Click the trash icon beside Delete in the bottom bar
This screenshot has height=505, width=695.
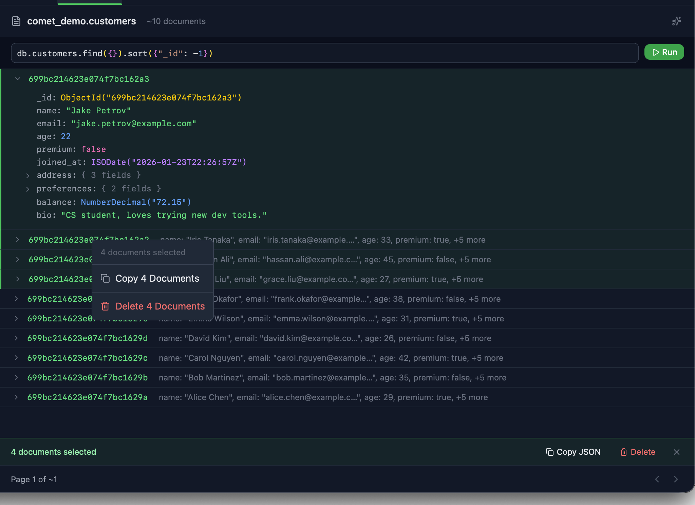(623, 452)
